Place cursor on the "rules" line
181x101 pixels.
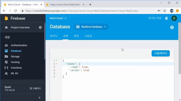click(x=118, y=64)
